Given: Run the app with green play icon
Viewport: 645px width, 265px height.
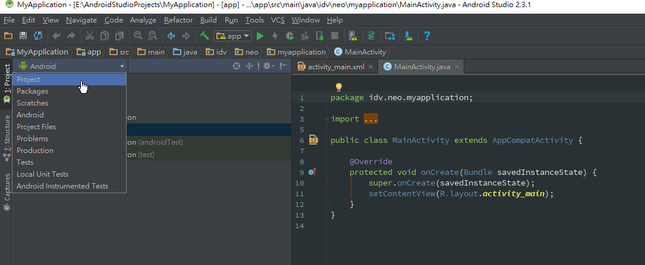Looking at the screenshot, I should coord(260,36).
